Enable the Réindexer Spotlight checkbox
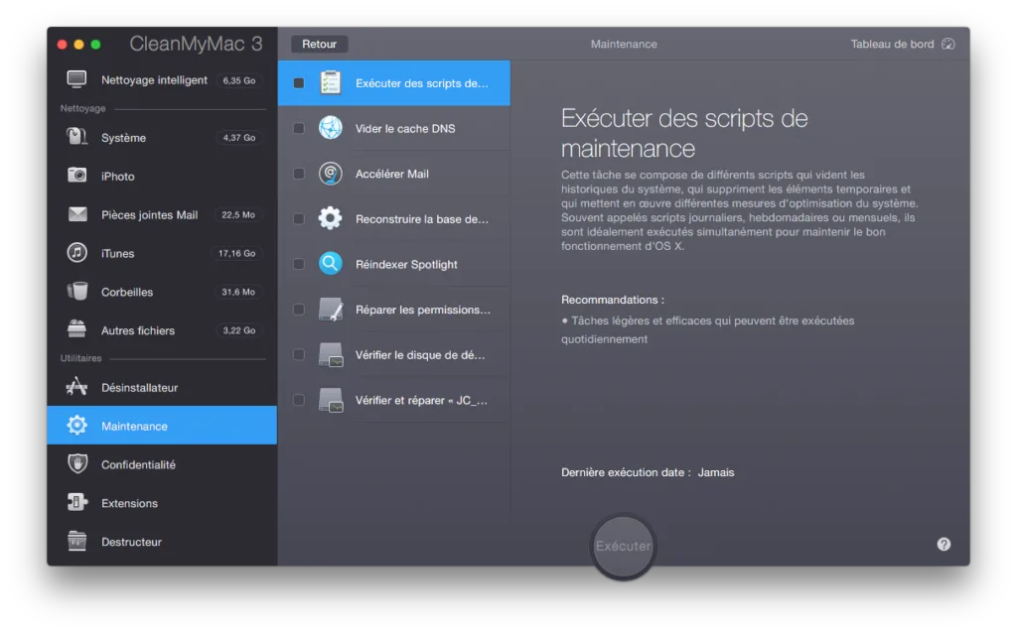1017x633 pixels. [x=298, y=264]
